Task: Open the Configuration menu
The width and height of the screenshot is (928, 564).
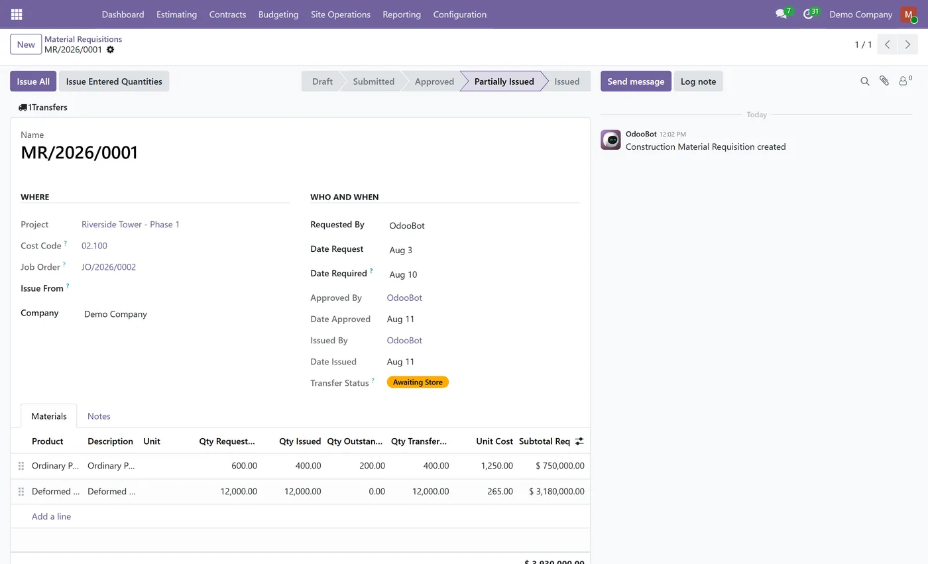Action: [x=460, y=14]
